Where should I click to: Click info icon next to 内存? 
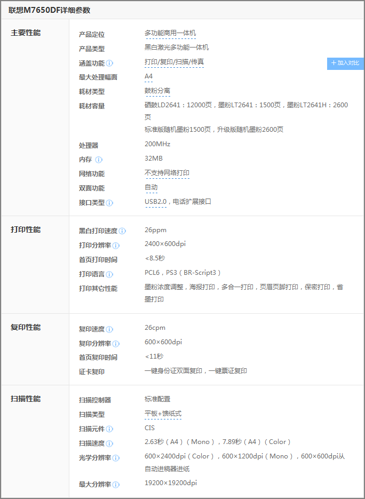[x=99, y=160]
